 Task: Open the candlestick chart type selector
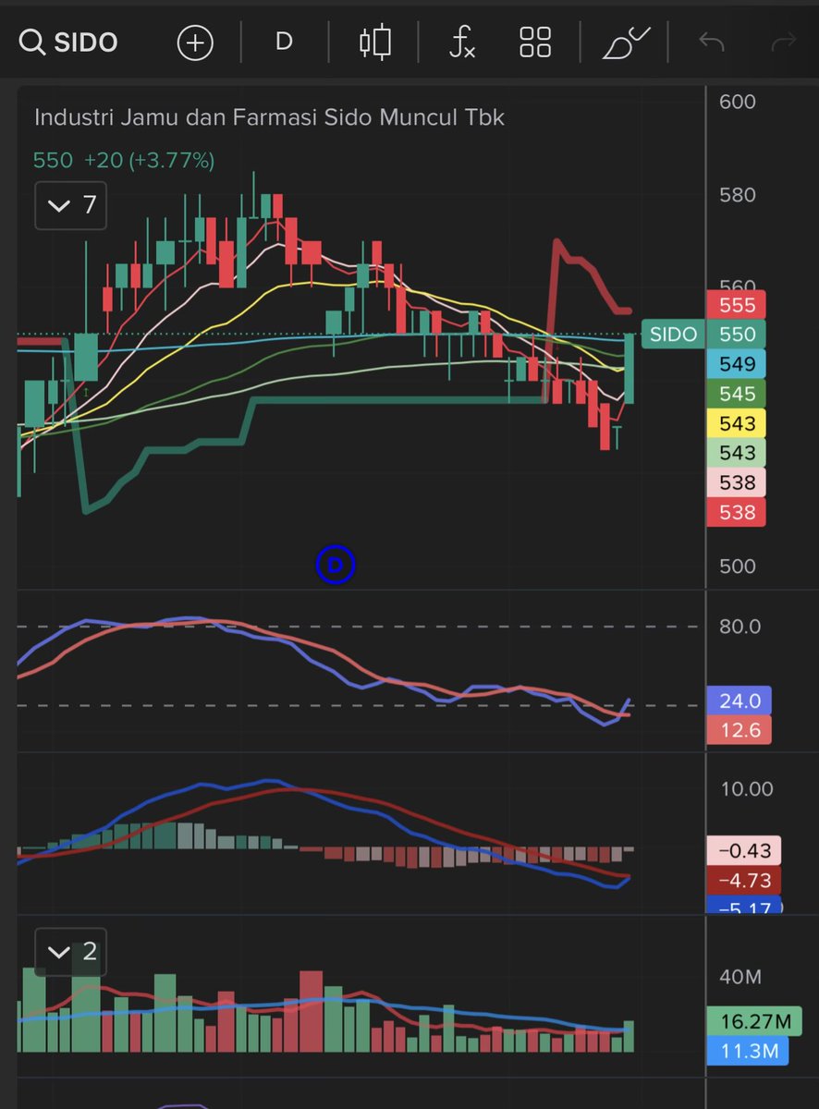point(375,43)
